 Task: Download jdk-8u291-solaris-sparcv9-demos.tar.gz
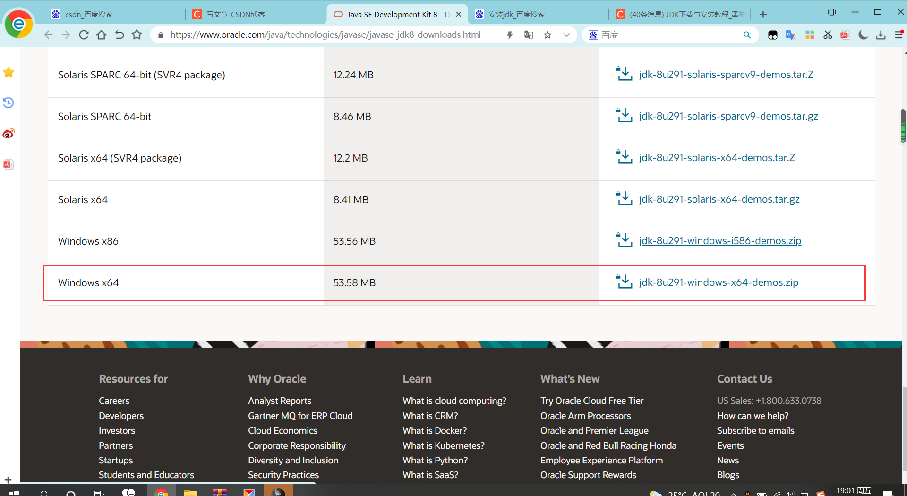point(728,116)
